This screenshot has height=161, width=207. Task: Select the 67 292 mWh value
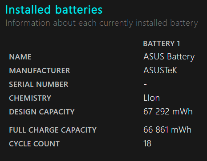(x=168, y=111)
